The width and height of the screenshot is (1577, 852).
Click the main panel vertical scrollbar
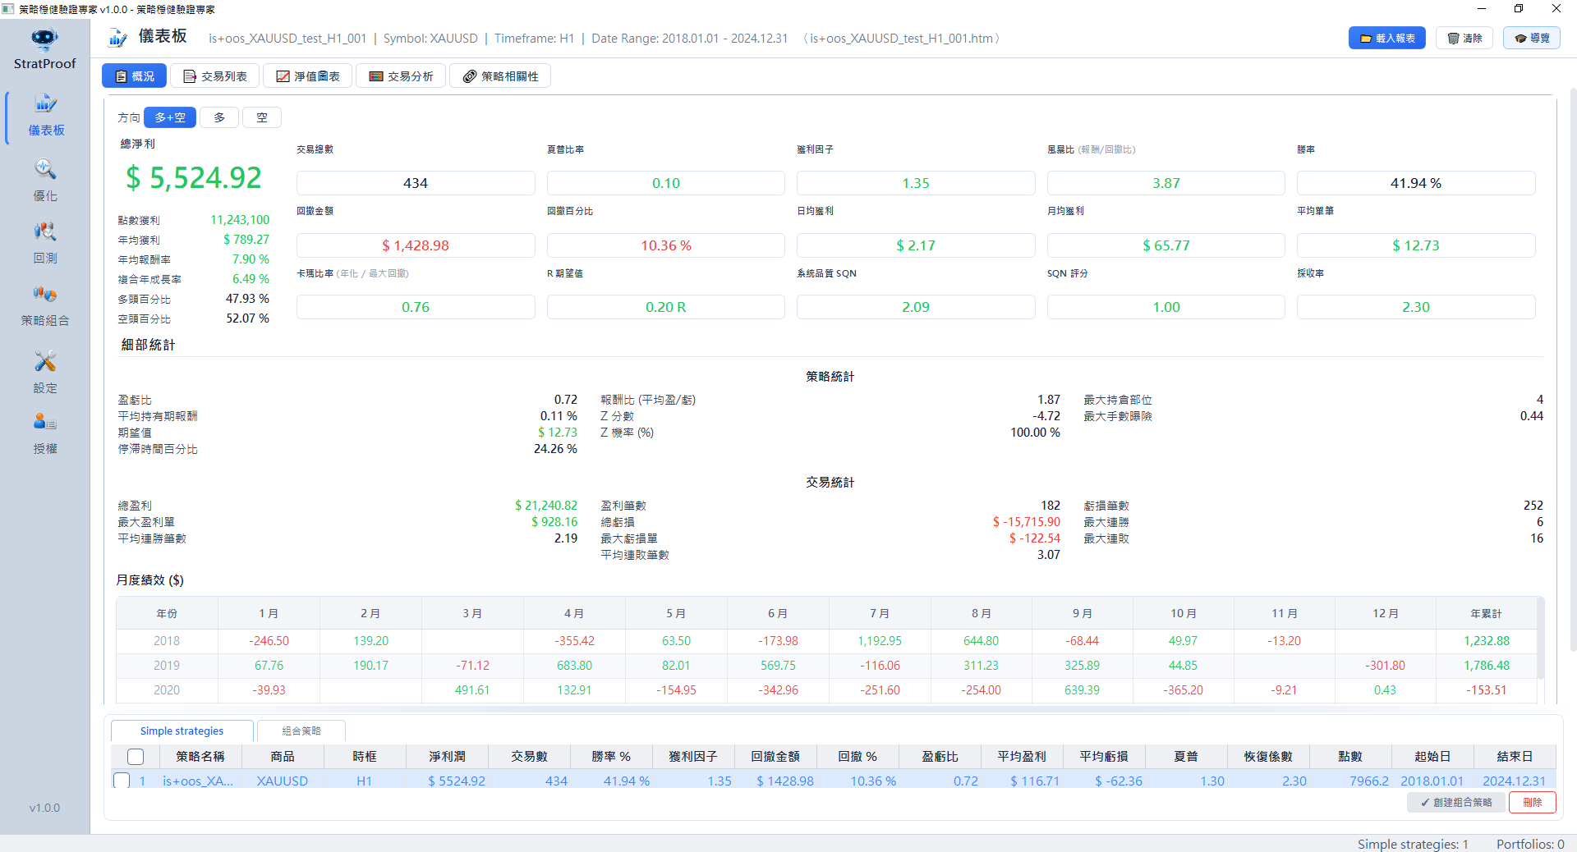click(1572, 369)
